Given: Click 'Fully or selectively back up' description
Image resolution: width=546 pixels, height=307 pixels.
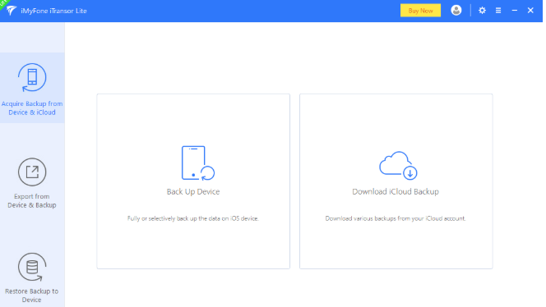Looking at the screenshot, I should pyautogui.click(x=193, y=218).
